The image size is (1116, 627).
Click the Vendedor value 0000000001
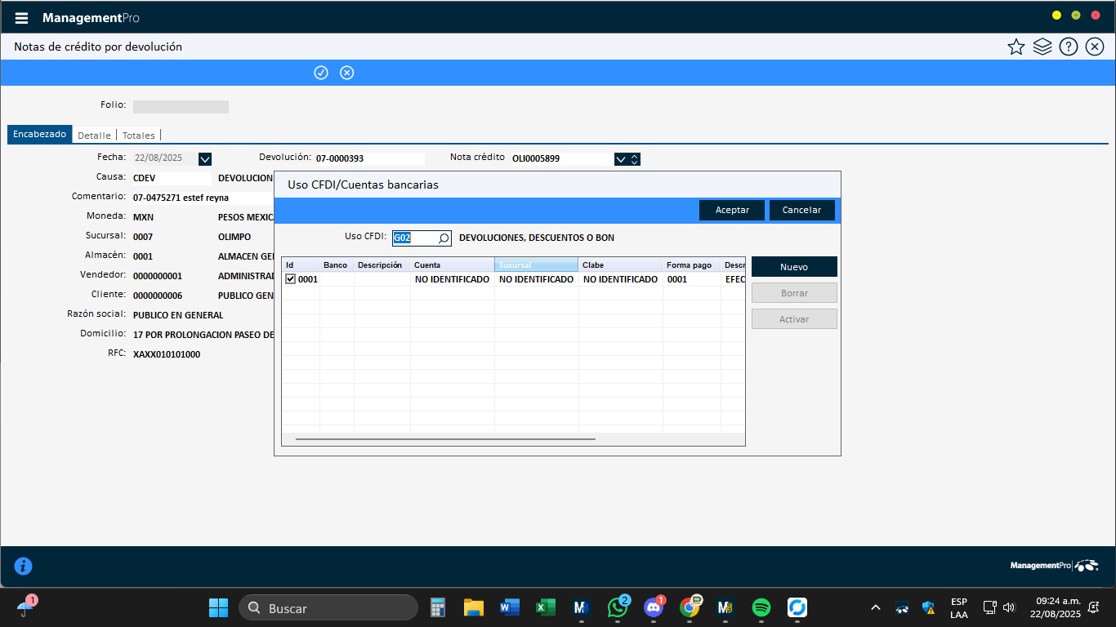(x=158, y=276)
